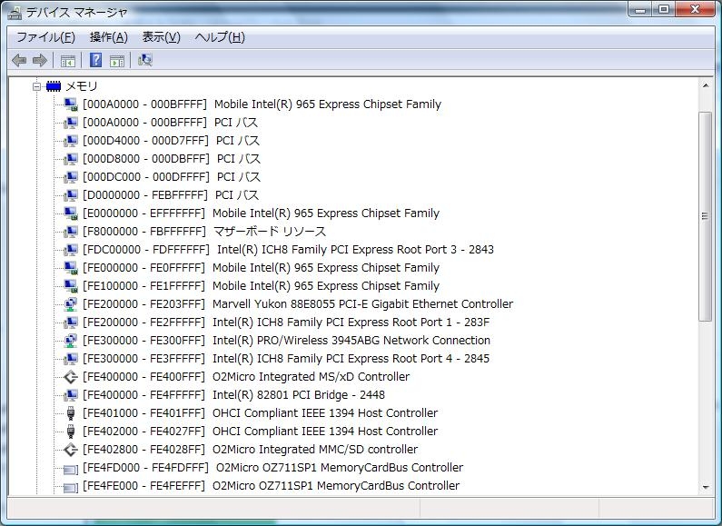Select the メモリ category label
Screen dimensions: 722x526
click(x=82, y=86)
